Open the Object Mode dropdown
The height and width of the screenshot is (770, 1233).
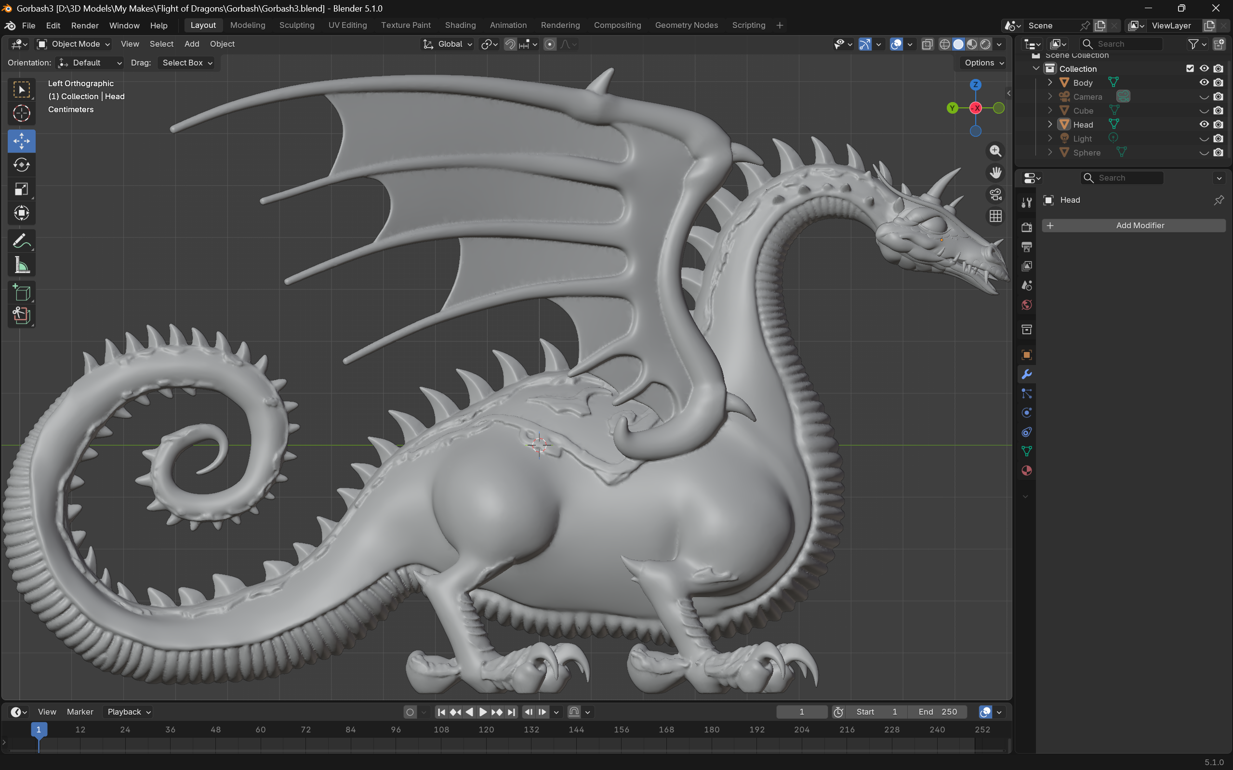[x=74, y=44]
